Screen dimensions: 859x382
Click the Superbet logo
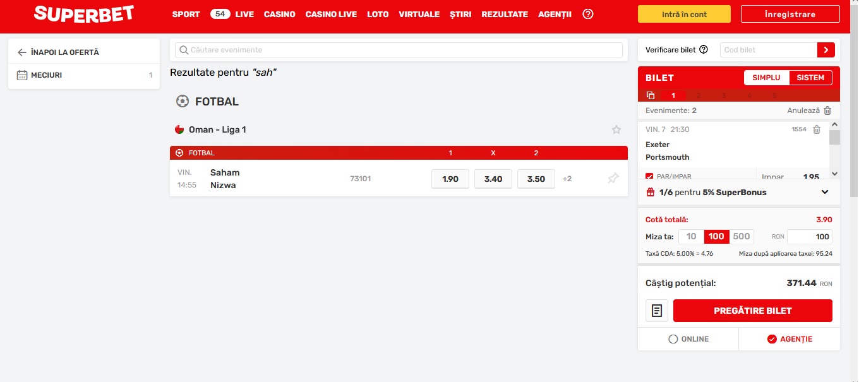click(x=84, y=13)
